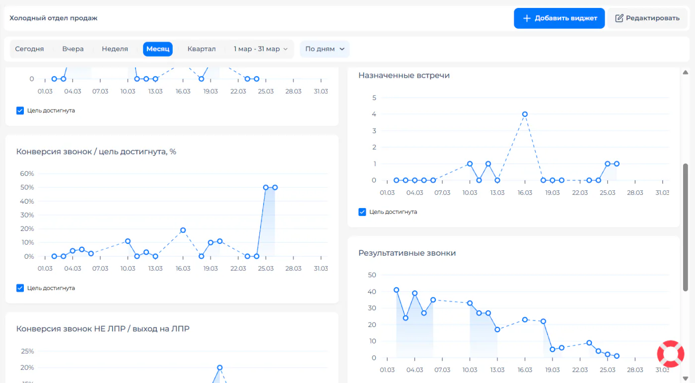Viewport: 695px width, 383px height.
Task: Click the plus icon in Добавить виджет
Action: pos(527,18)
